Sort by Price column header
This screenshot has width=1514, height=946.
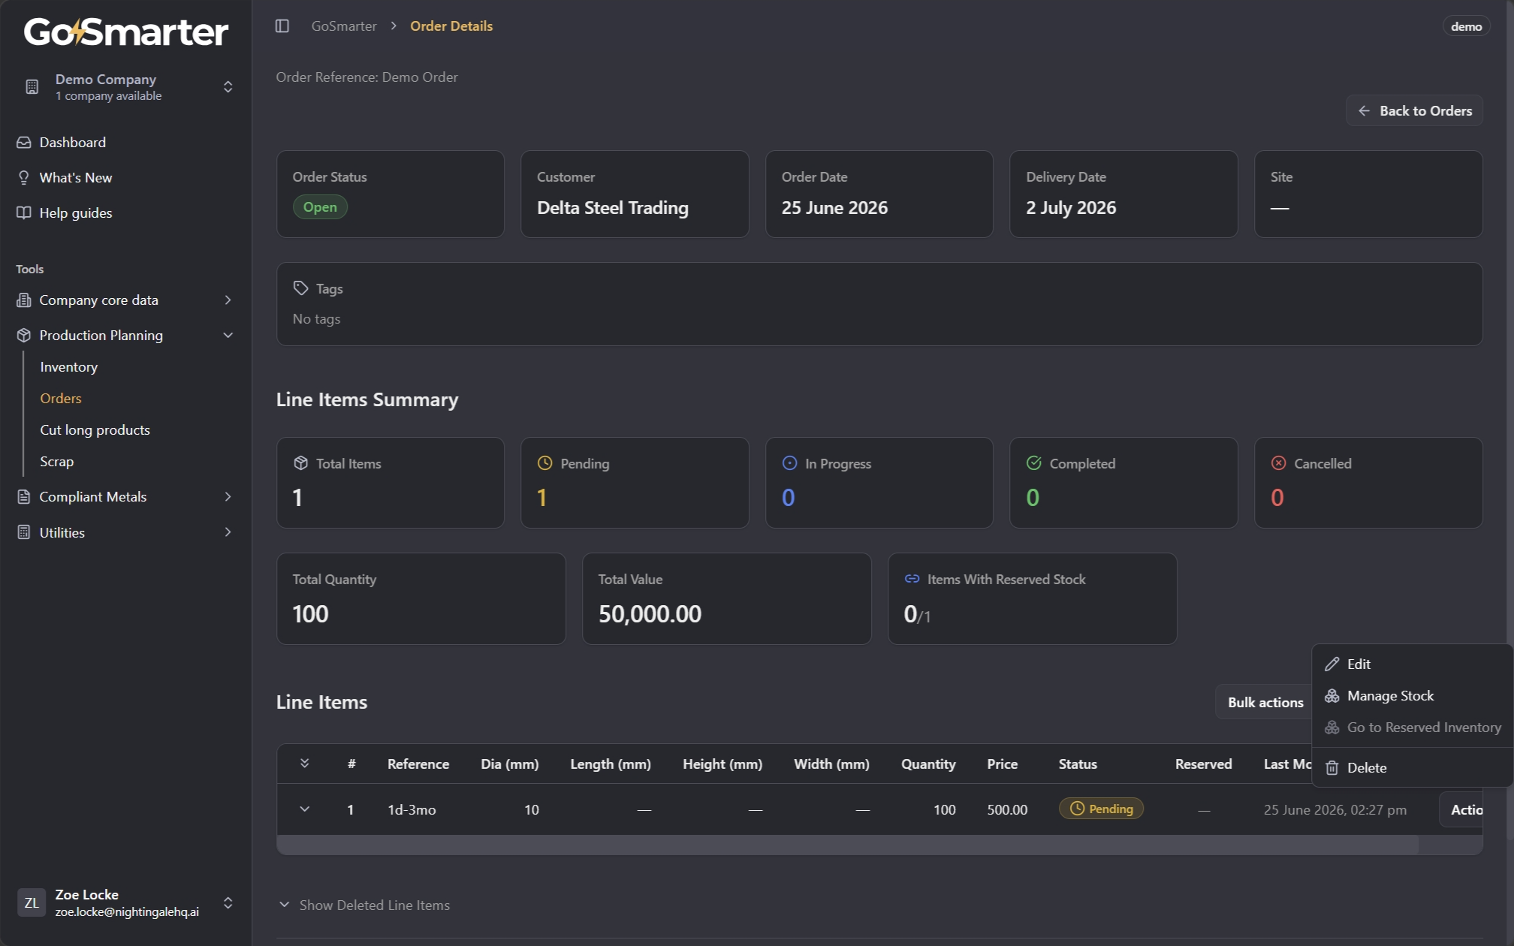click(1003, 764)
